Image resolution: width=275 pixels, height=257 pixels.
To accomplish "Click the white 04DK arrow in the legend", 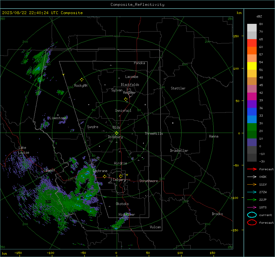I will pyautogui.click(x=252, y=177).
